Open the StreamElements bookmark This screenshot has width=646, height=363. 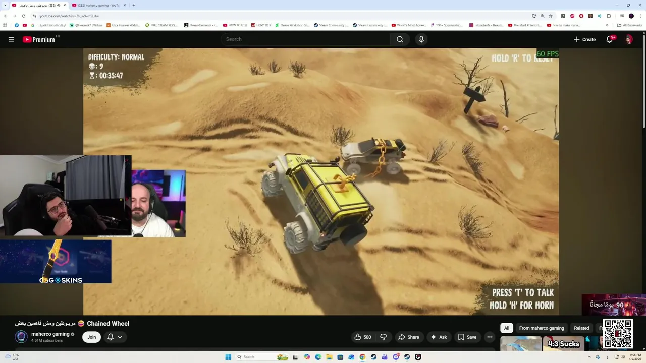(201, 25)
